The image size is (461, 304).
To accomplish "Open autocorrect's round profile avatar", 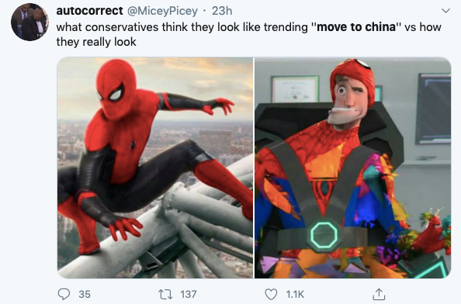I will (29, 22).
